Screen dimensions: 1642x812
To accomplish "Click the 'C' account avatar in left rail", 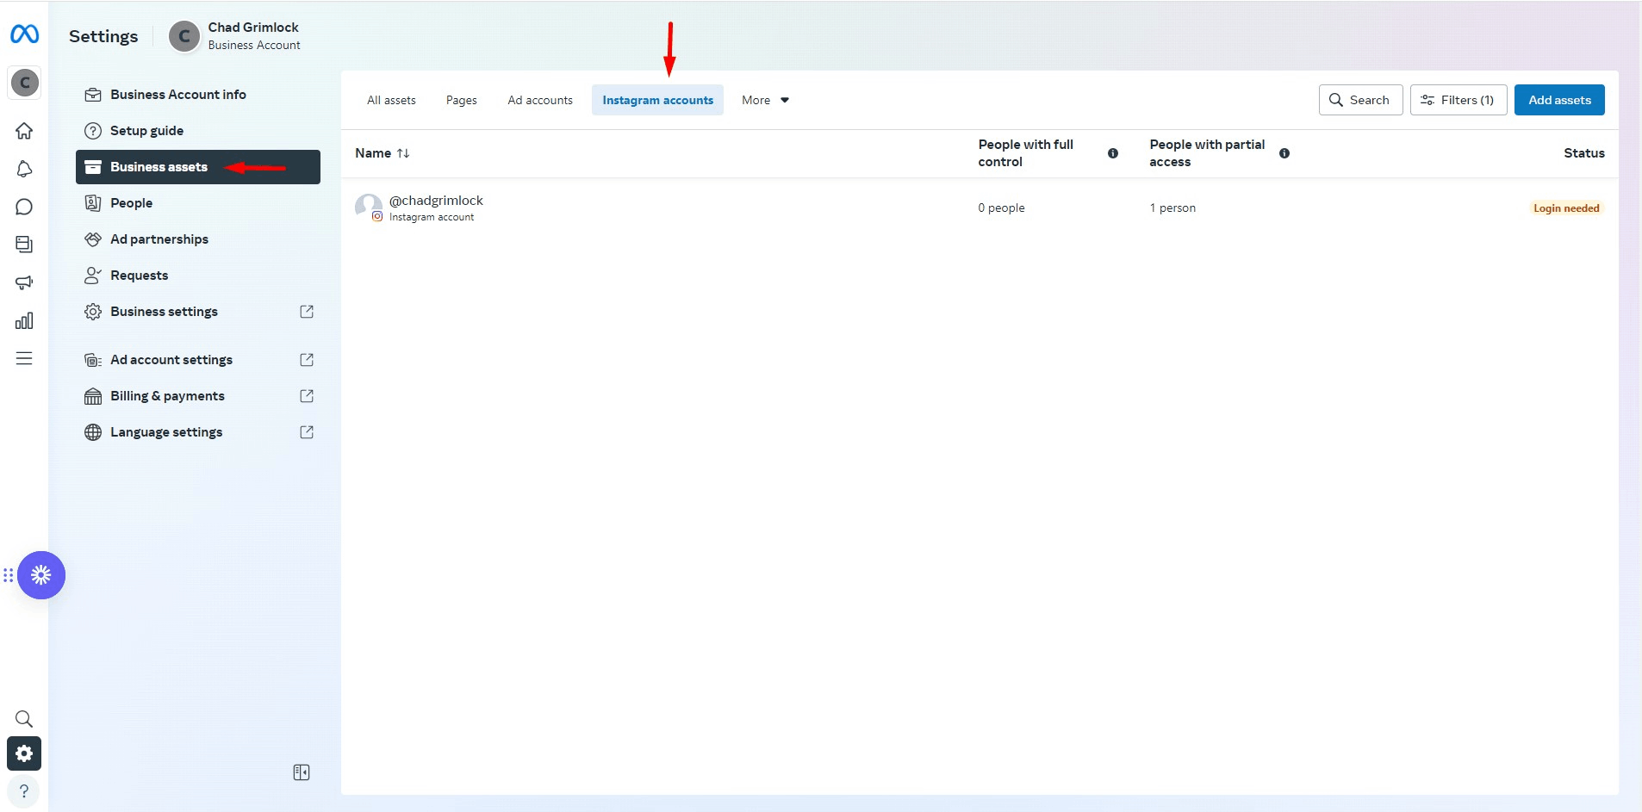I will click(x=24, y=83).
